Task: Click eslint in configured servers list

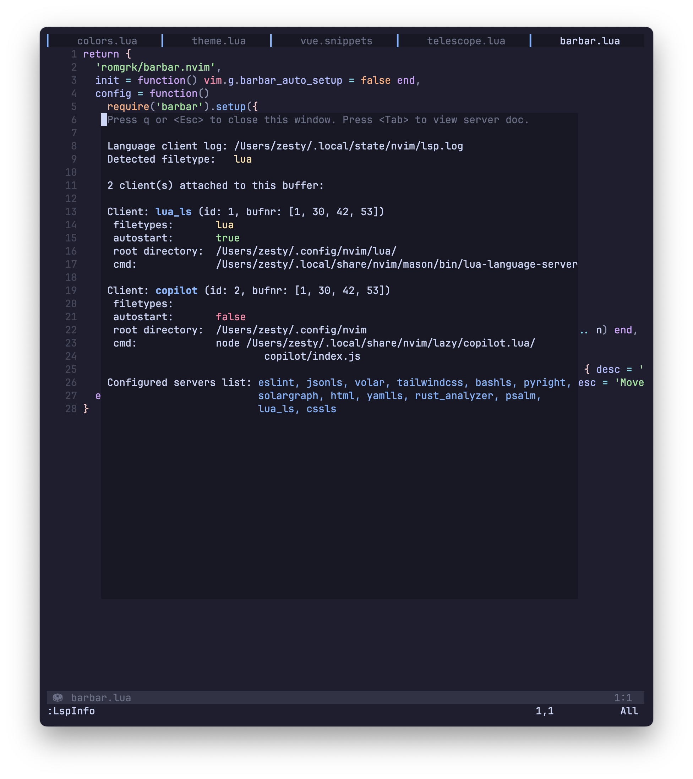Action: [x=276, y=382]
